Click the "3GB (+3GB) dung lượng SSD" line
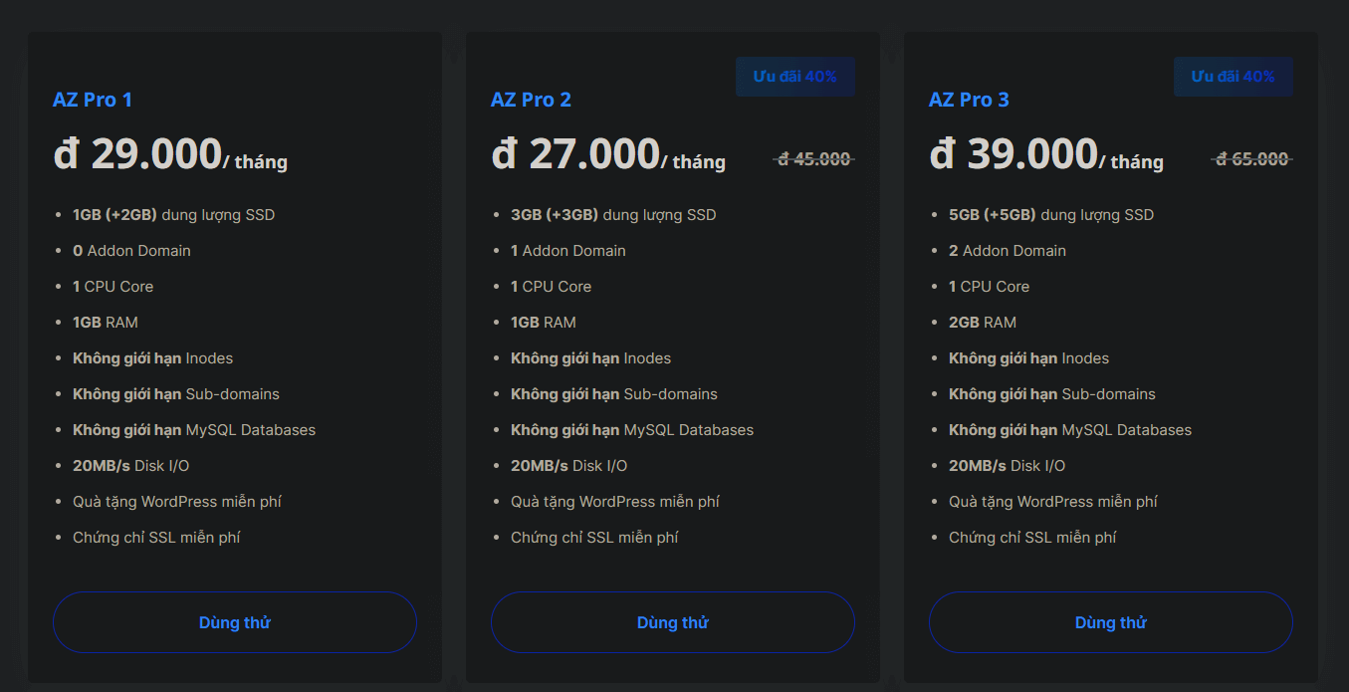This screenshot has width=1349, height=692. pos(613,215)
